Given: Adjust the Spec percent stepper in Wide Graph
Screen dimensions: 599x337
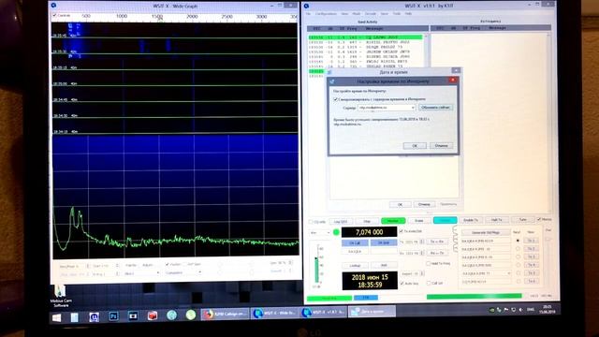Looking at the screenshot, I should (291, 263).
